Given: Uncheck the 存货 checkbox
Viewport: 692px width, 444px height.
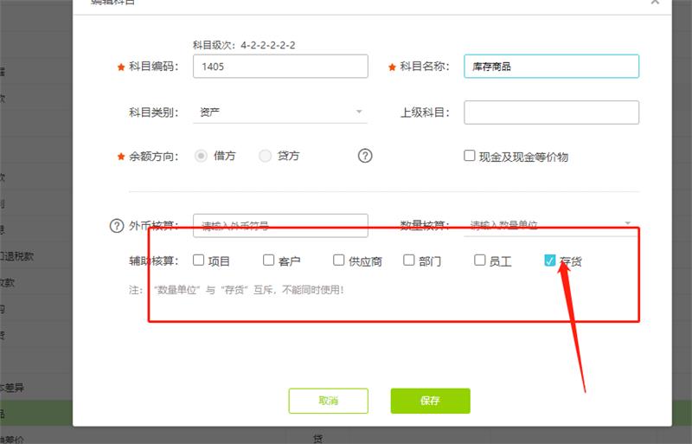Looking at the screenshot, I should [x=549, y=261].
